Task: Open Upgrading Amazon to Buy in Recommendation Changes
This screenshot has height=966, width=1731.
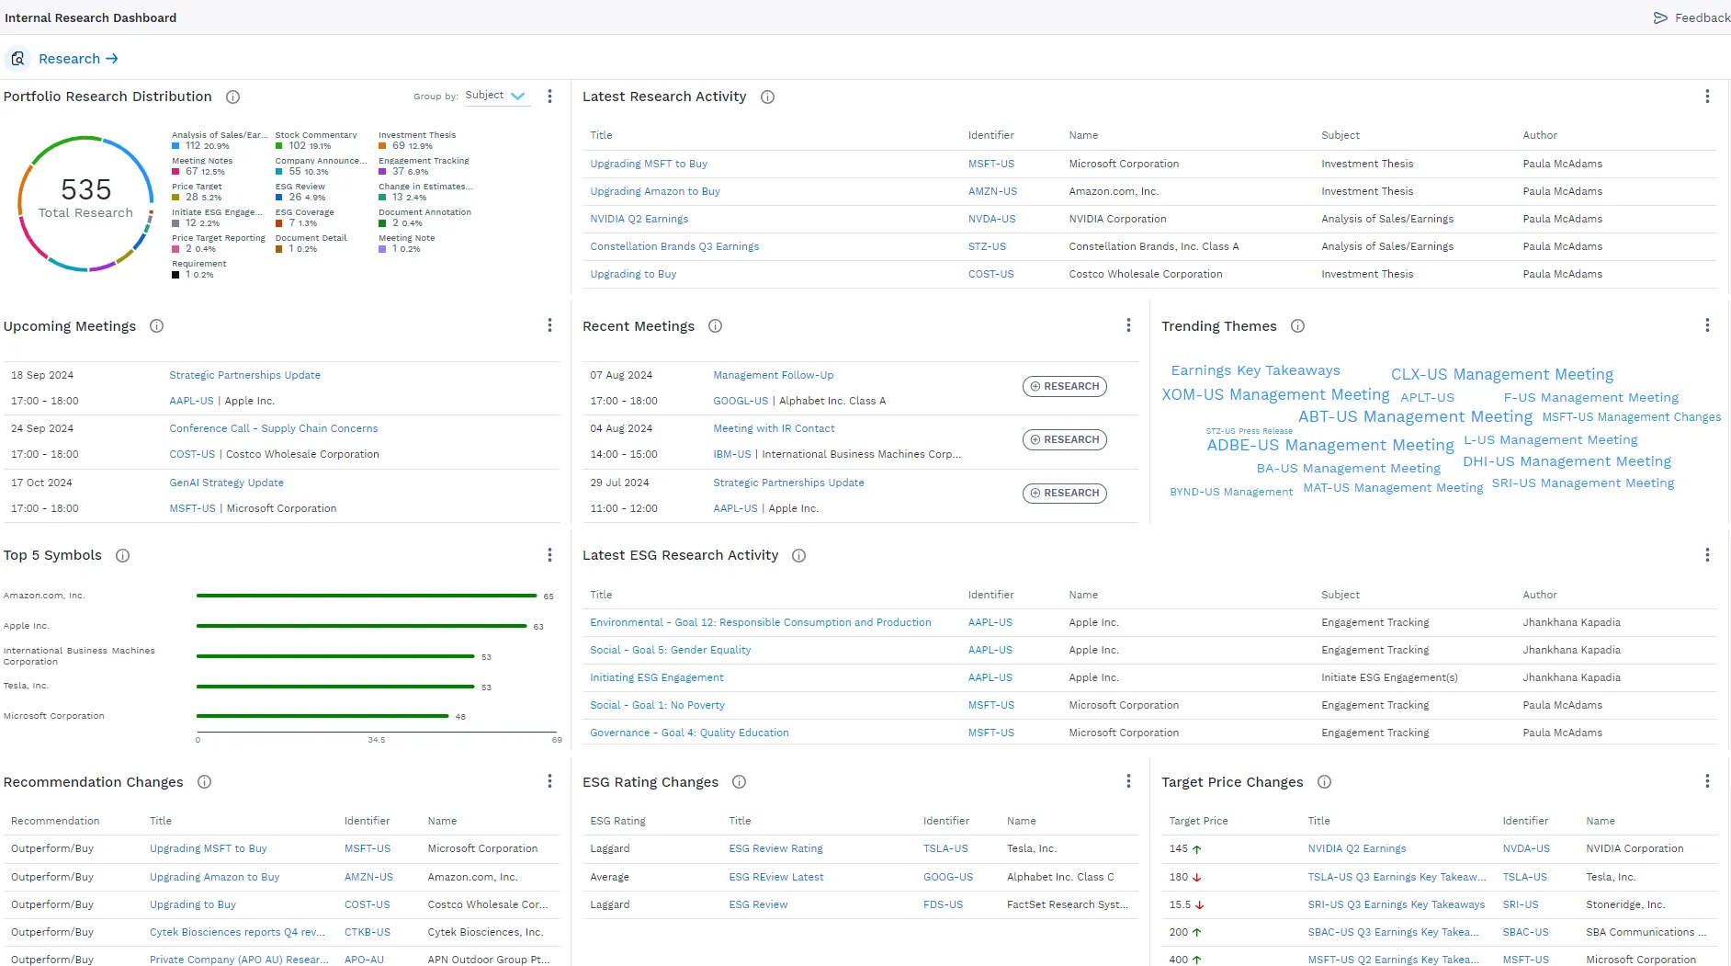Action: pos(214,877)
